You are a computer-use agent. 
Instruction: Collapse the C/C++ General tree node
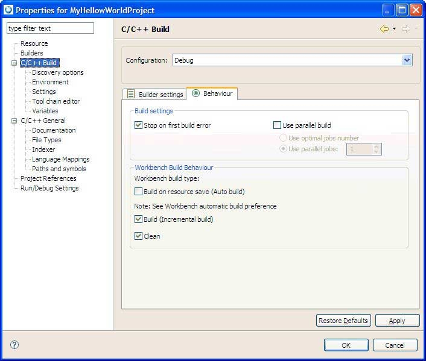14,121
